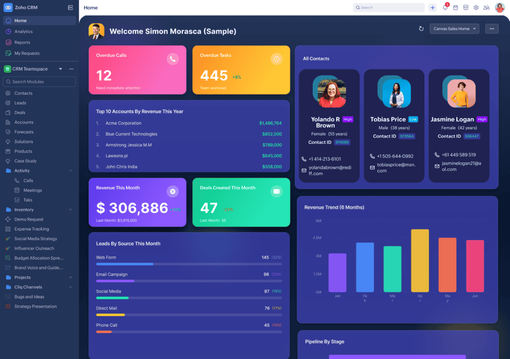The width and height of the screenshot is (510, 359).
Task: Open the Canvas Sales Home dropdown
Action: [454, 29]
